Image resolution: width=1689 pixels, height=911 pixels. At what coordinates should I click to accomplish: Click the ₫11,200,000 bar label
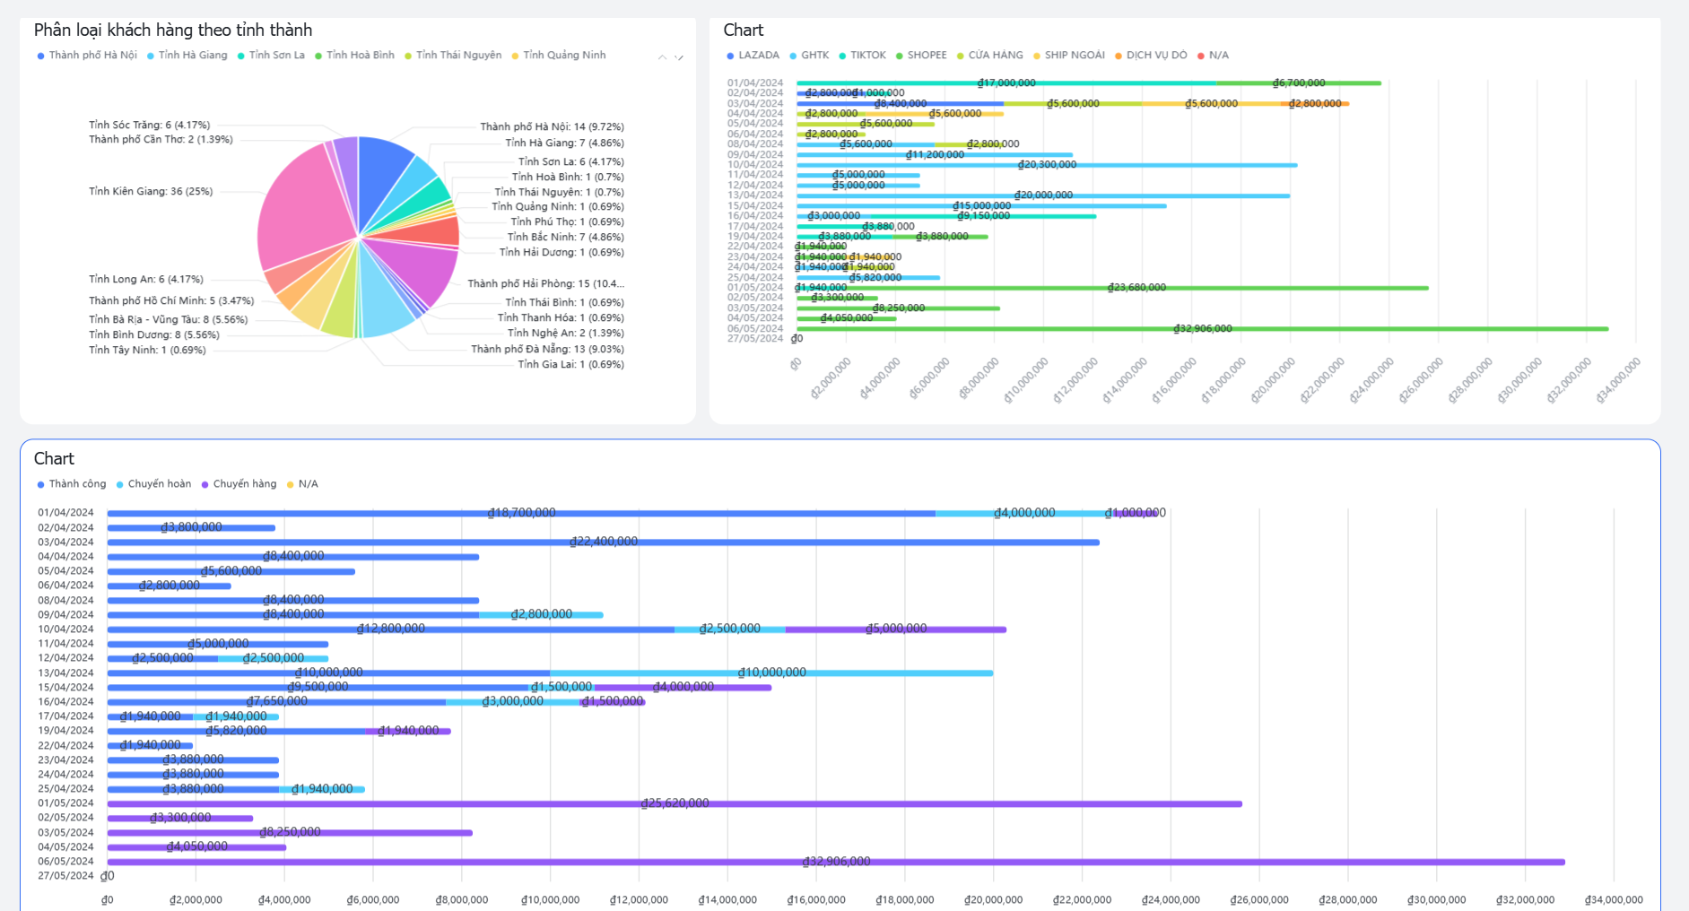(935, 155)
